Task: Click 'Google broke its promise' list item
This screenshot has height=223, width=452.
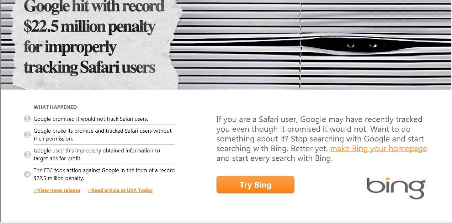Action: pyautogui.click(x=103, y=135)
